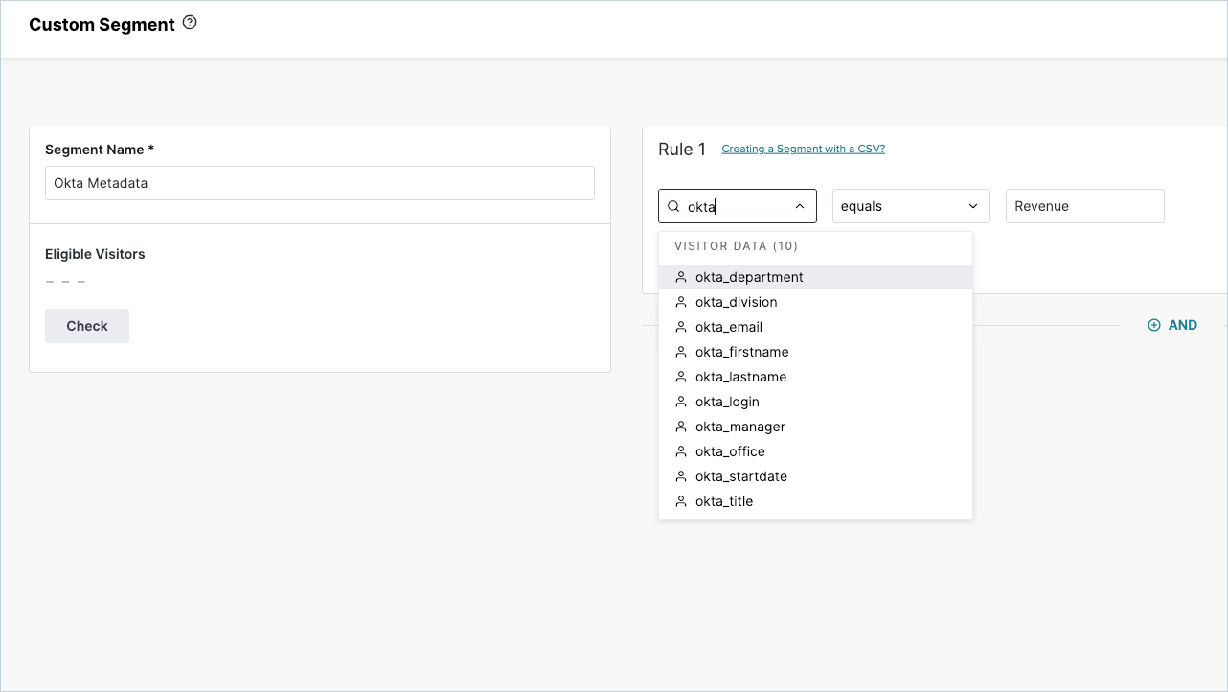Click the person icon next to okta_title

click(x=681, y=501)
